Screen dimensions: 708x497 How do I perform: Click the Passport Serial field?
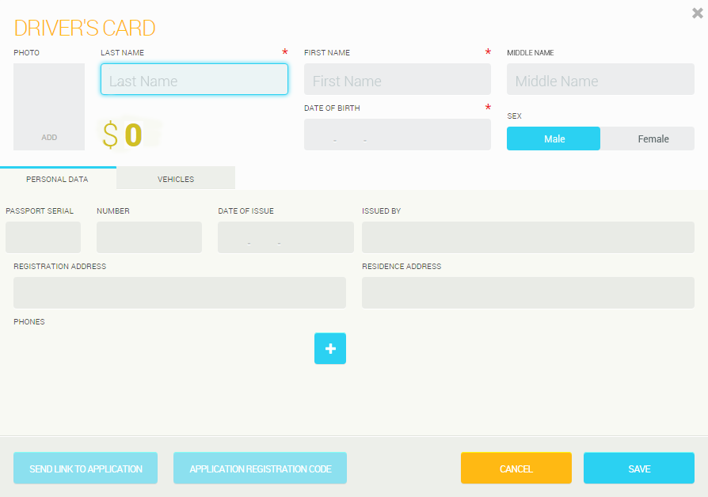click(43, 237)
